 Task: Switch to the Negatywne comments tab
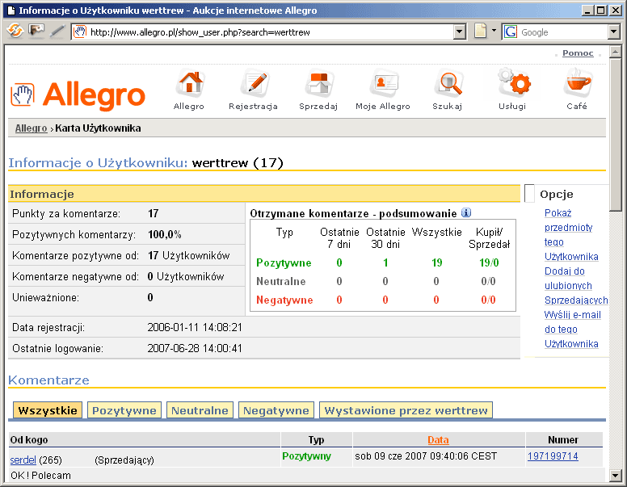click(x=276, y=410)
